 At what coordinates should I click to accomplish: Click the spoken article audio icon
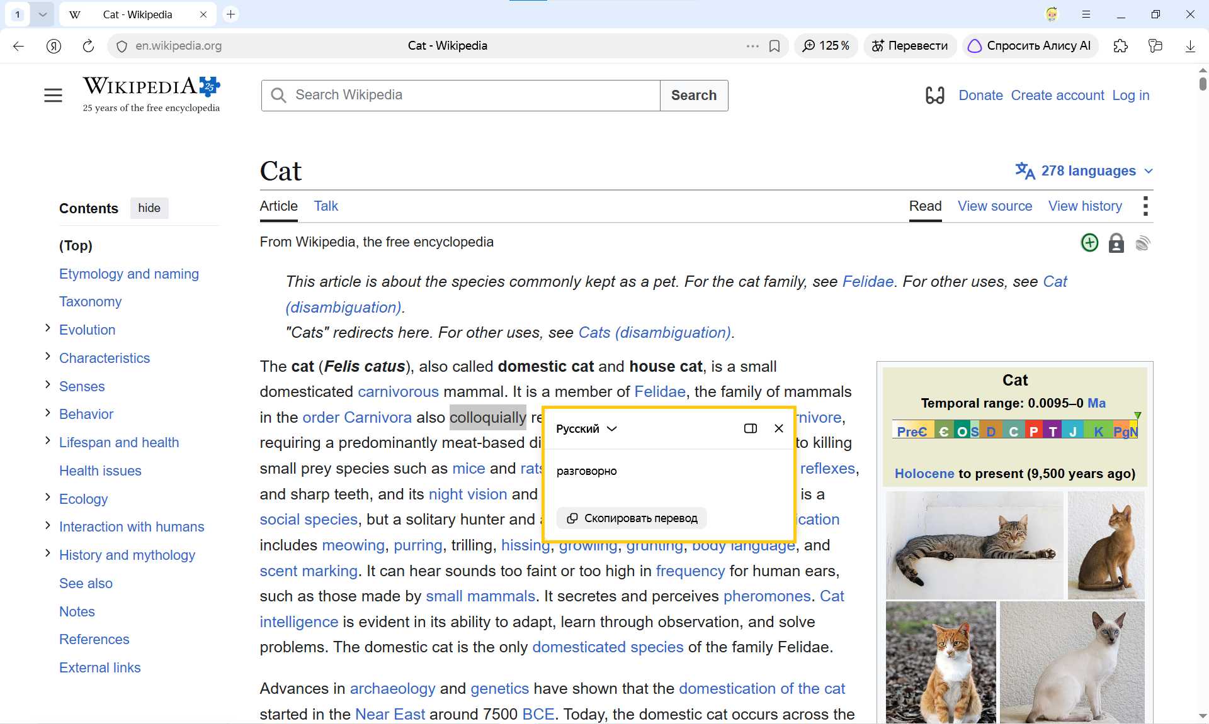tap(1143, 243)
